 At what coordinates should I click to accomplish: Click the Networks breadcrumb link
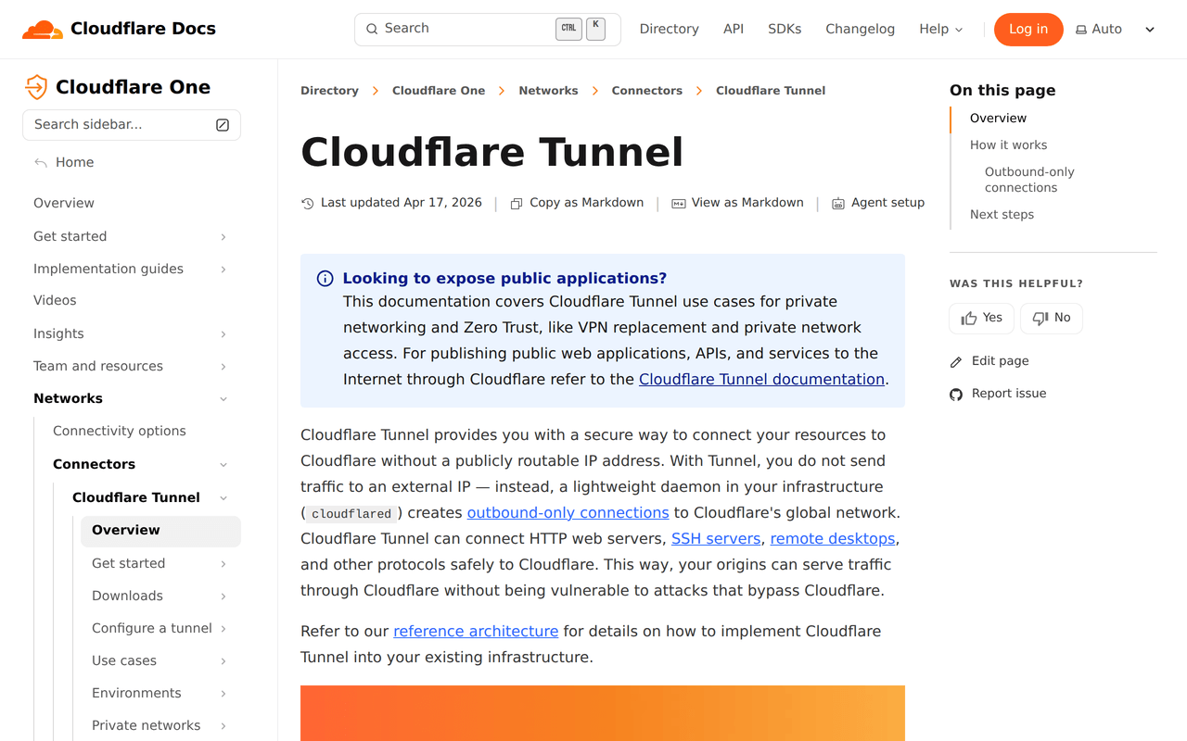click(548, 91)
